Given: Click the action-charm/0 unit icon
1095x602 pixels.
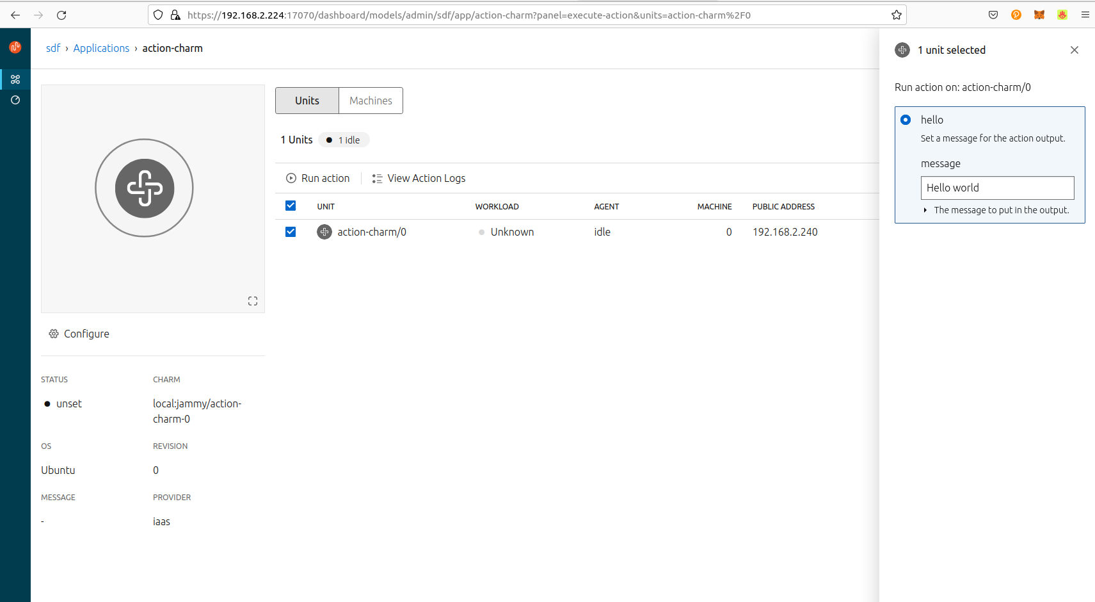Looking at the screenshot, I should click(x=324, y=232).
